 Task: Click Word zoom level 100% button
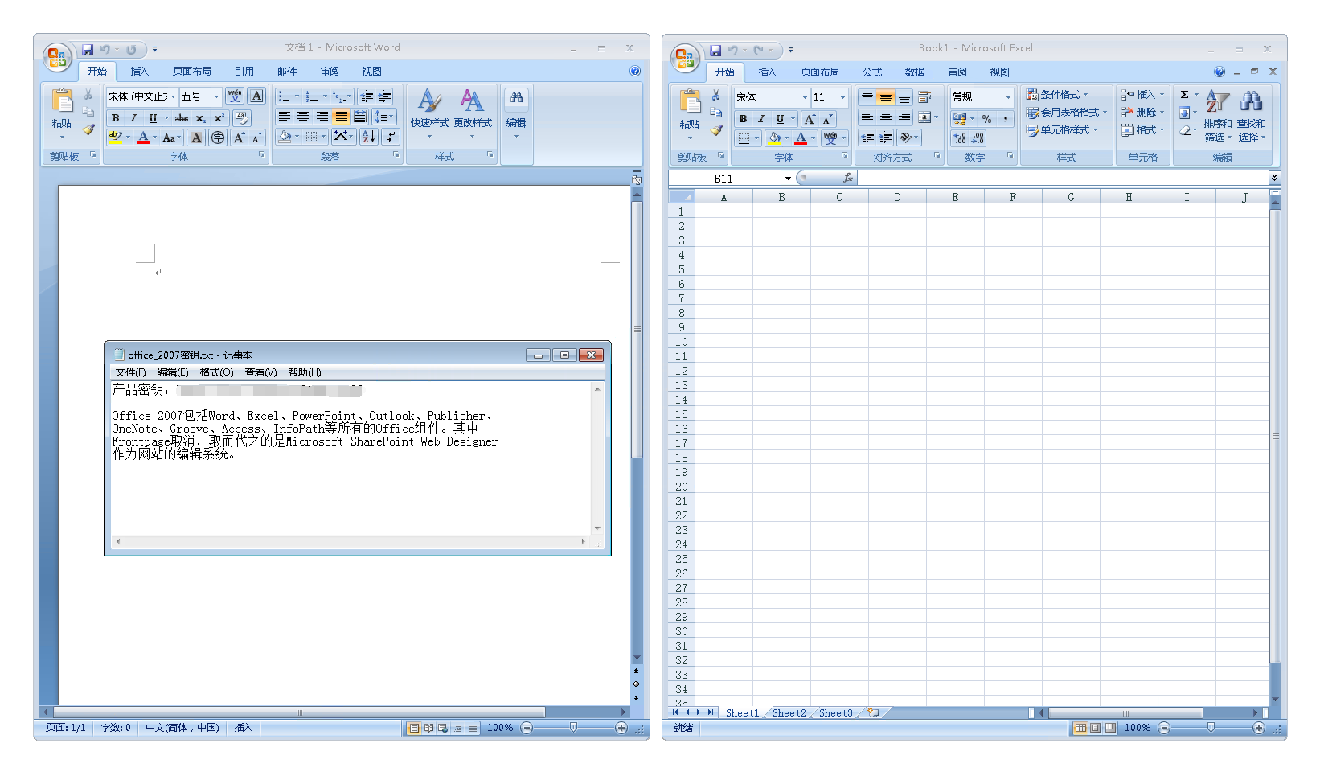point(500,728)
